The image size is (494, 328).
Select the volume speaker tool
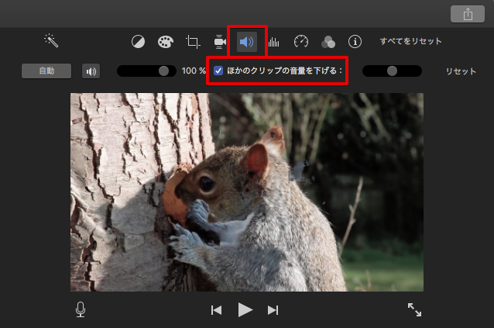click(x=247, y=42)
